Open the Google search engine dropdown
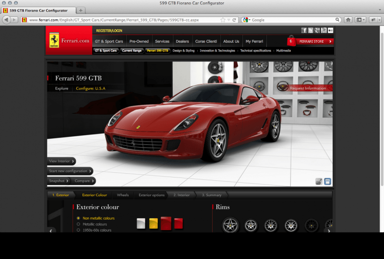Viewport: 384px width, 259px height. point(246,20)
